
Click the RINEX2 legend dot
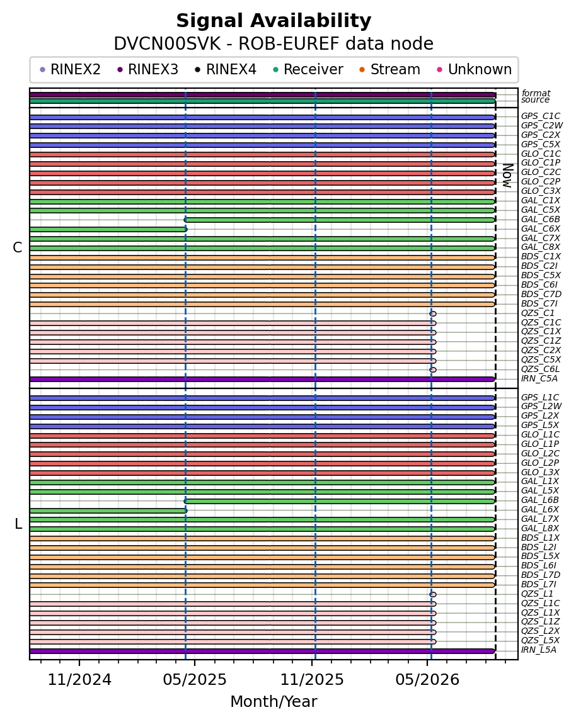(x=43, y=70)
